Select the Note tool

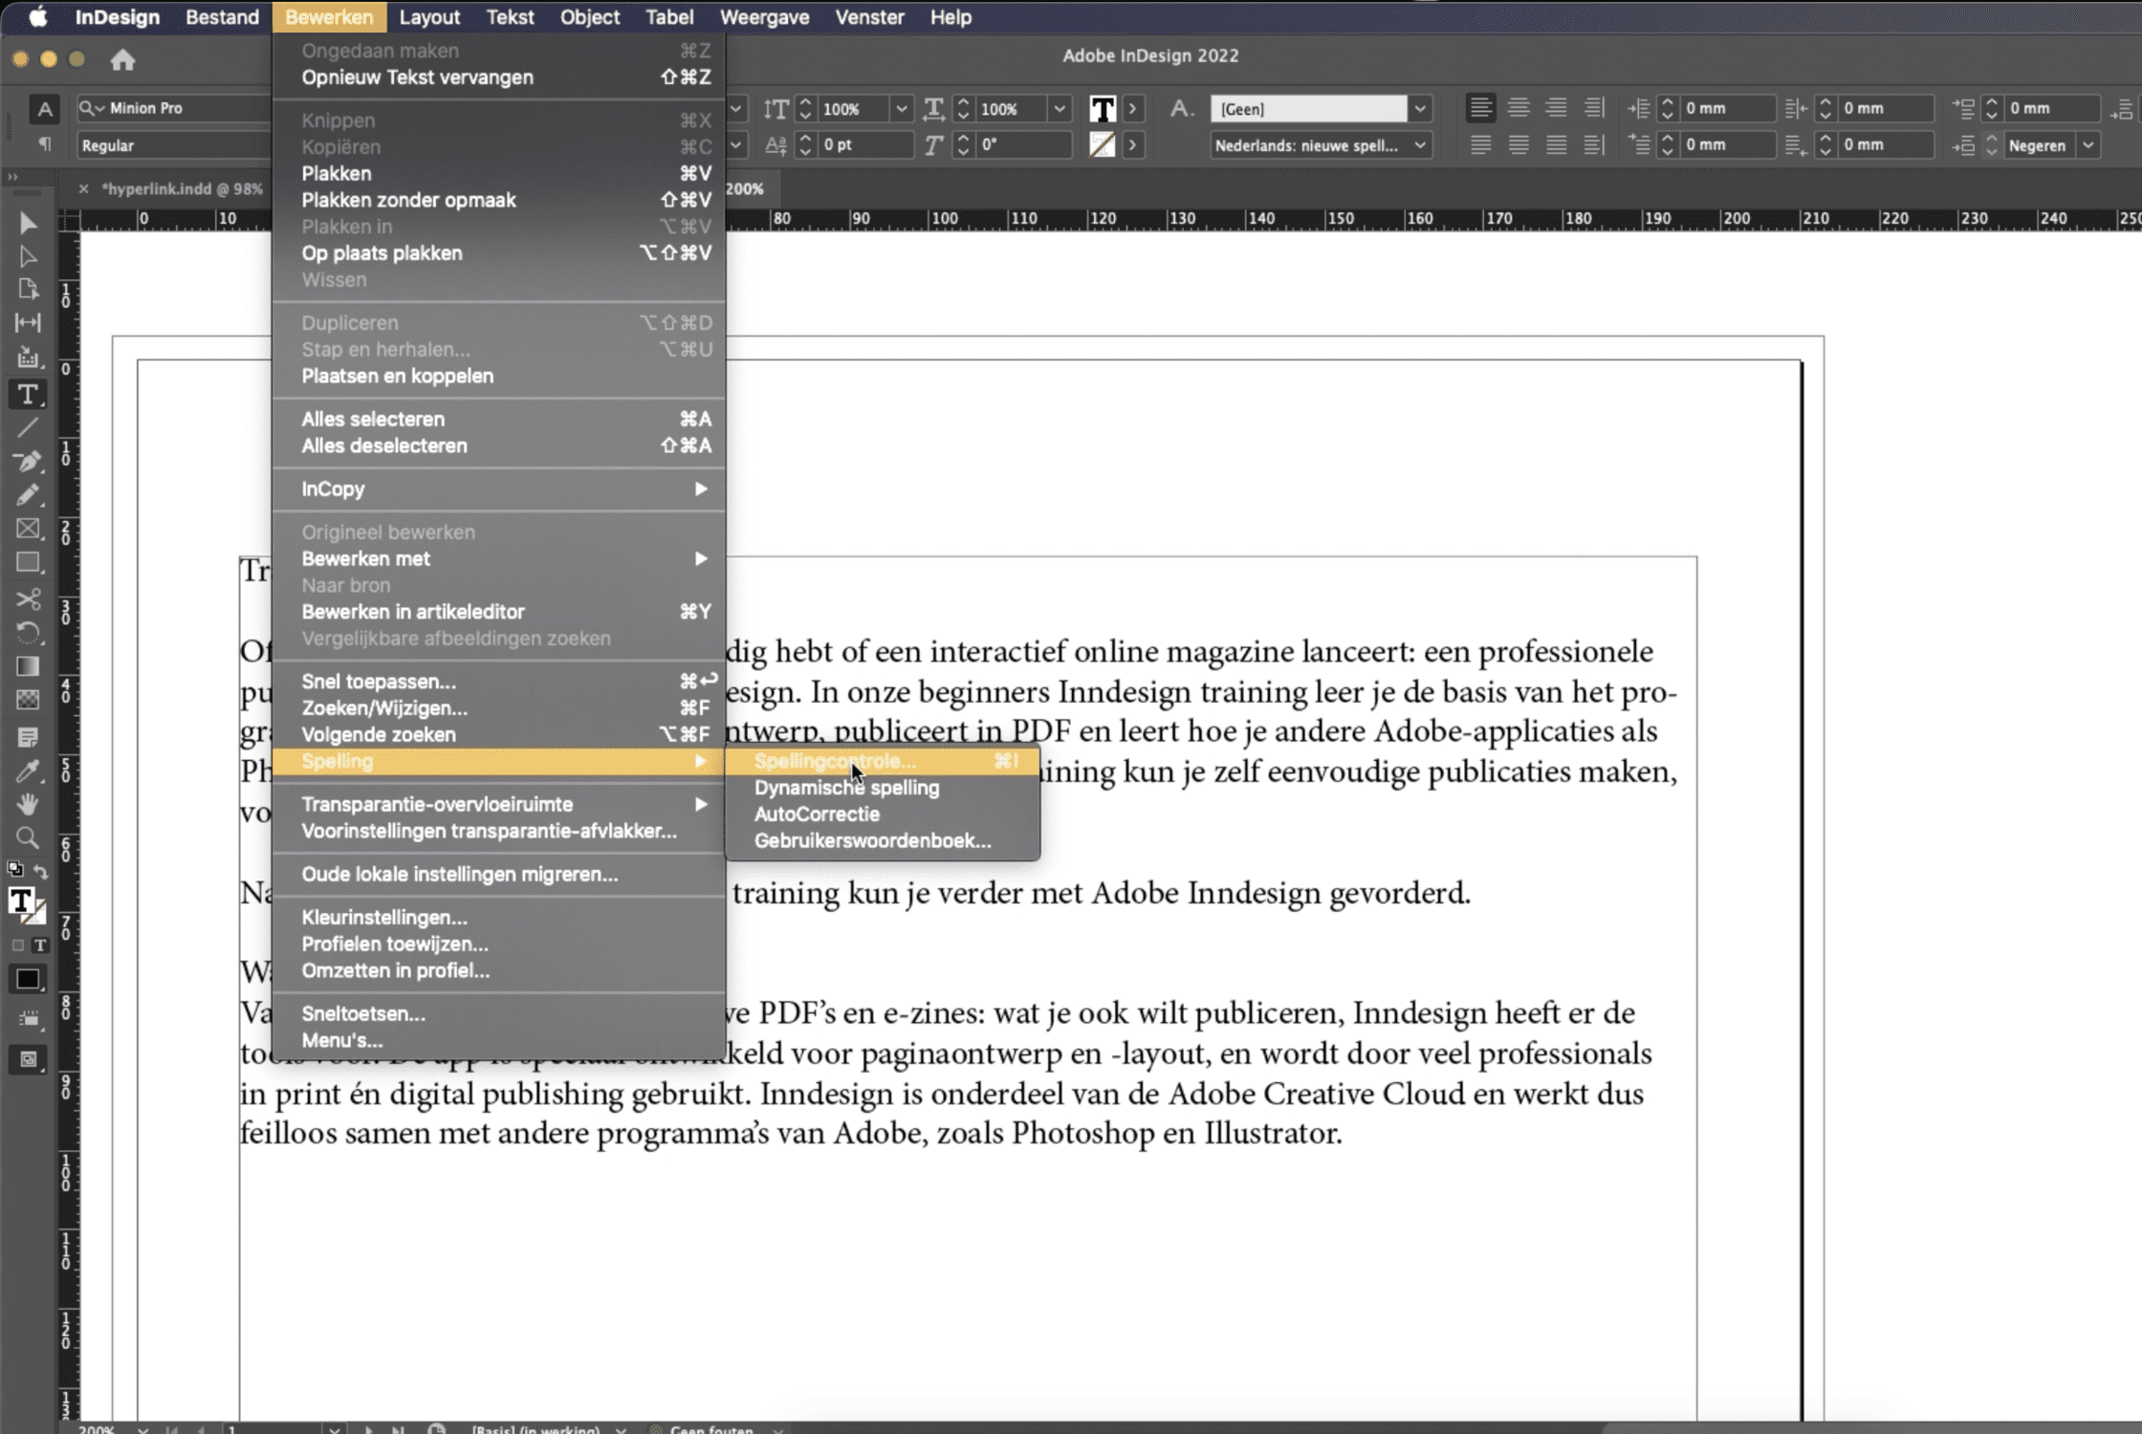pyautogui.click(x=28, y=737)
